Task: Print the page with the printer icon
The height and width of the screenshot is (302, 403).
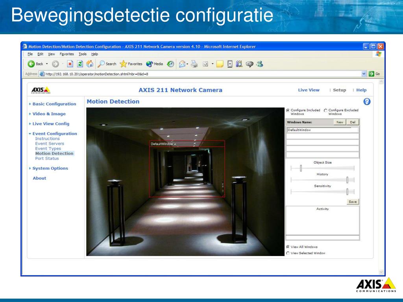Action: (194, 64)
